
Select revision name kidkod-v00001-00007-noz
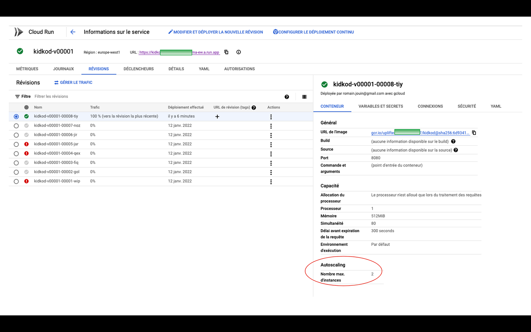(x=57, y=126)
